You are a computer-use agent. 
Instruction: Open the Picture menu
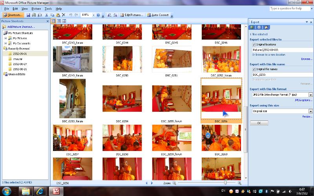[x=36, y=9]
